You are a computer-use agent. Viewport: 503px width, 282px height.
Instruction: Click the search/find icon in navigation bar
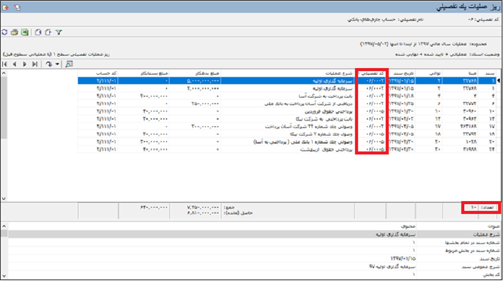click(x=69, y=64)
